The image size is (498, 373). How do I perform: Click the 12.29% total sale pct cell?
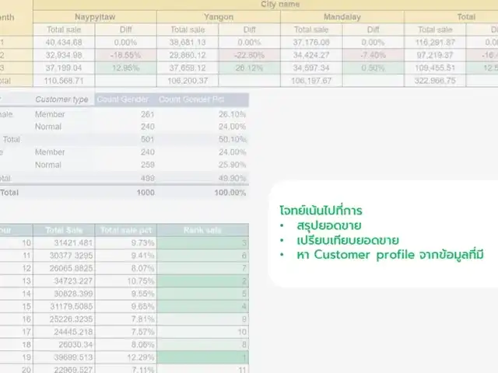128,357
